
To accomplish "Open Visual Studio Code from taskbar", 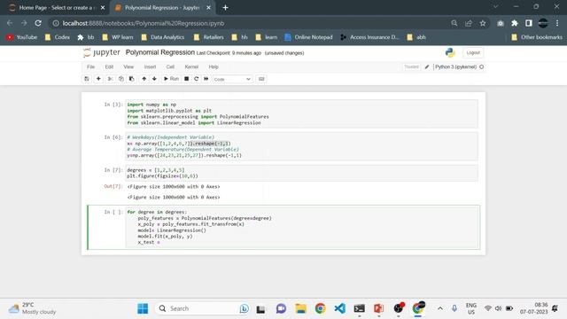I will point(339,308).
